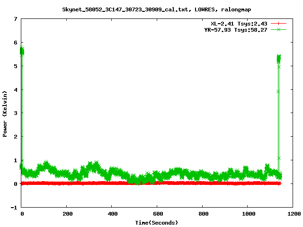Click the red legend line sample
The width and height of the screenshot is (303, 227).
coord(278,24)
